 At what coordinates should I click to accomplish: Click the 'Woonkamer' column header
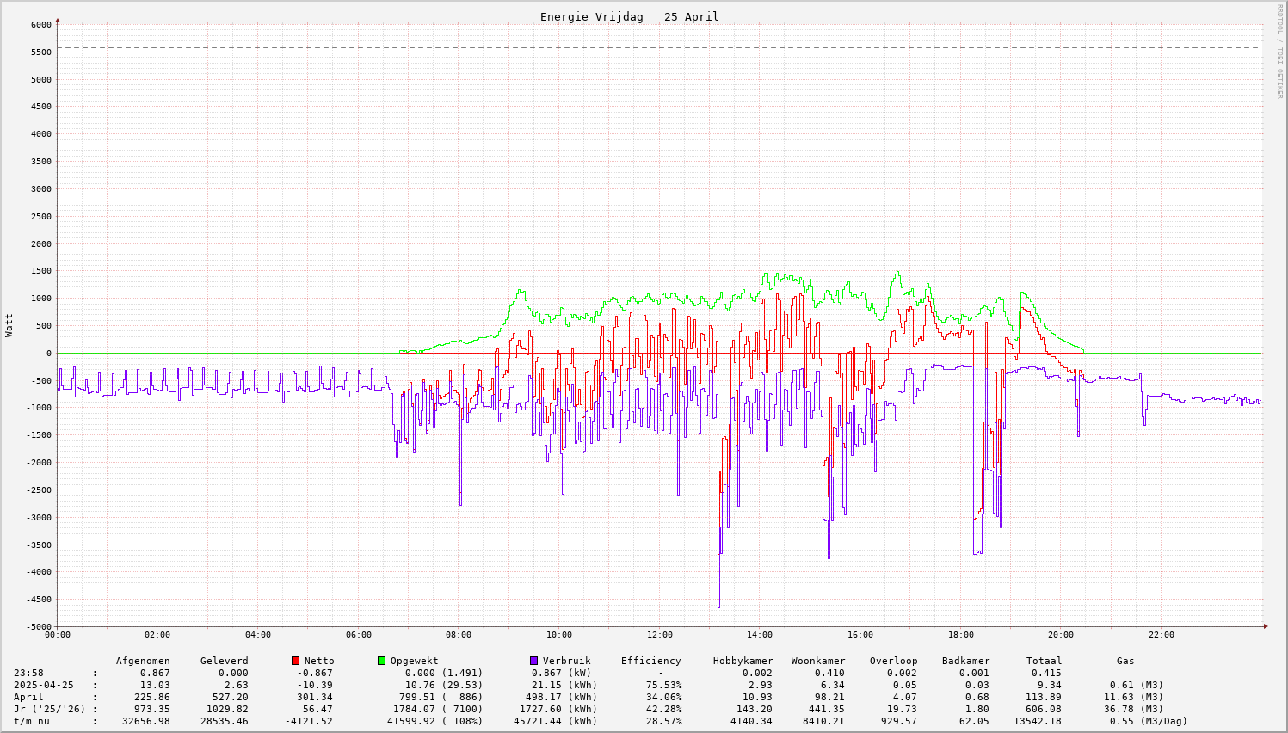click(818, 661)
